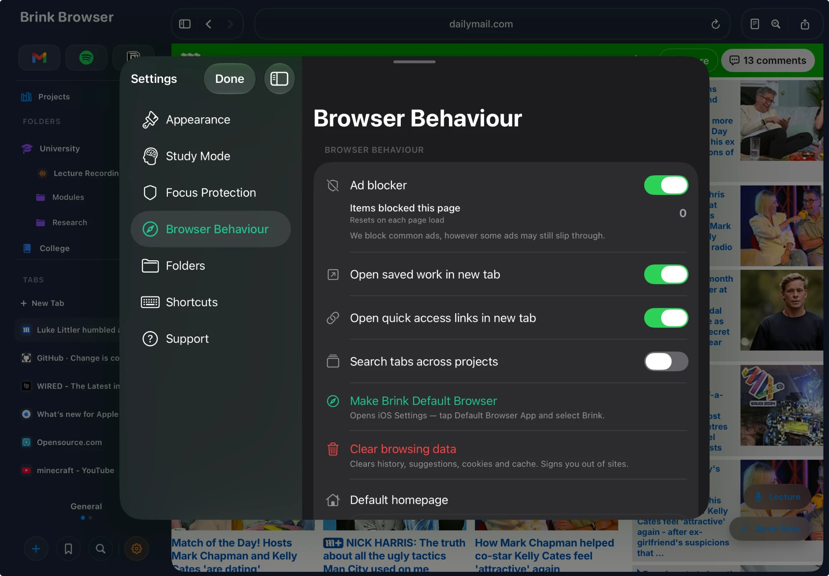829x576 pixels.
Task: Click the sheet grabber handle at top
Action: [414, 62]
